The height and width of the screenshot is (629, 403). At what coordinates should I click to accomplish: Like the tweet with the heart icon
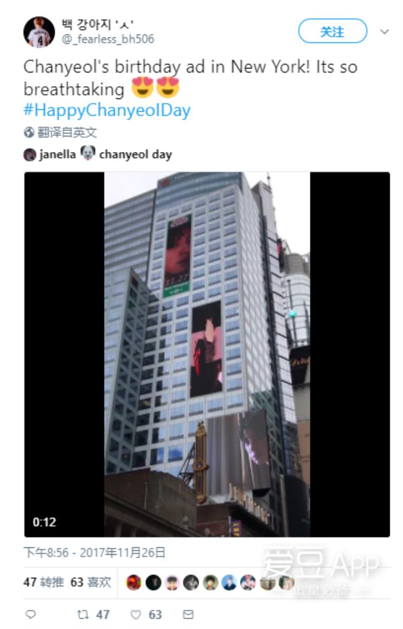pyautogui.click(x=136, y=614)
